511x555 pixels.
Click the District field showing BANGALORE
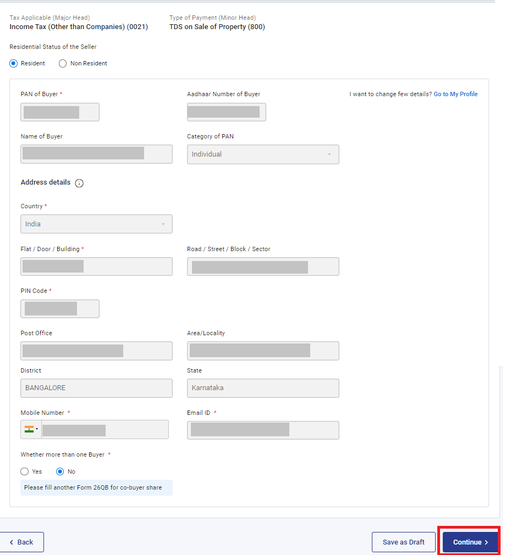point(96,388)
